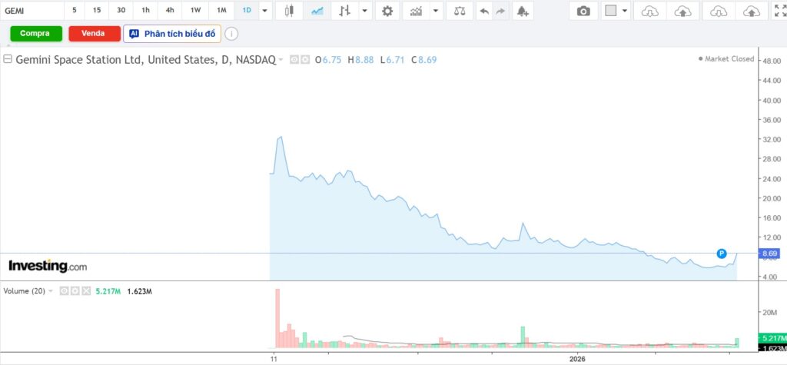This screenshot has height=365, width=787.
Task: Select the 1D timeframe
Action: pyautogui.click(x=247, y=10)
